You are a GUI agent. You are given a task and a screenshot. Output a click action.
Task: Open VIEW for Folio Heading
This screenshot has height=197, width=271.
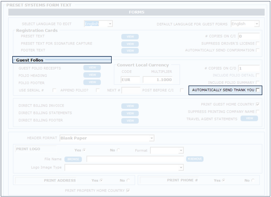(92, 75)
